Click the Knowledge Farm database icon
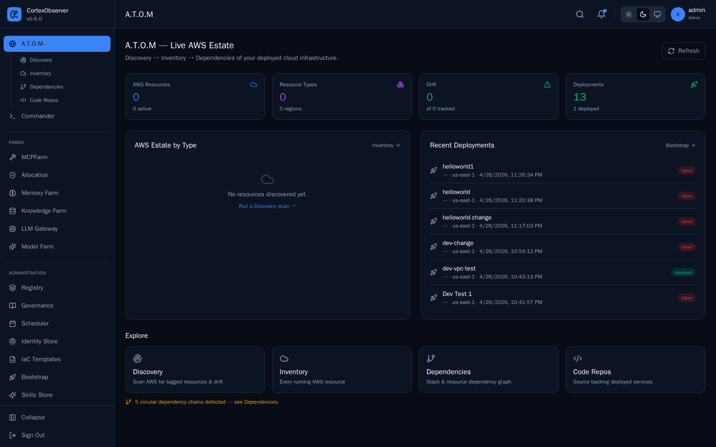Image resolution: width=716 pixels, height=447 pixels. click(13, 211)
